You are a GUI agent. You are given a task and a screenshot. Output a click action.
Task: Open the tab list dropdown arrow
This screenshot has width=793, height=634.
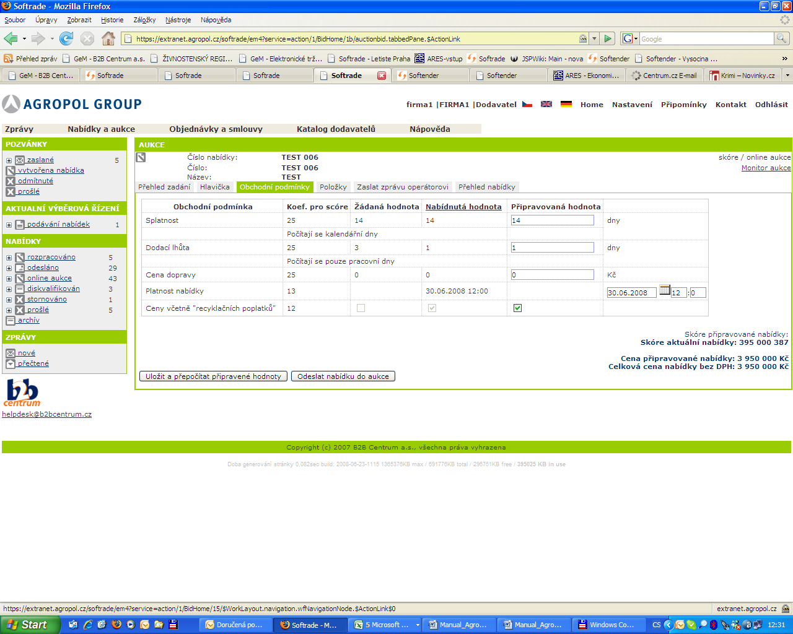(787, 76)
